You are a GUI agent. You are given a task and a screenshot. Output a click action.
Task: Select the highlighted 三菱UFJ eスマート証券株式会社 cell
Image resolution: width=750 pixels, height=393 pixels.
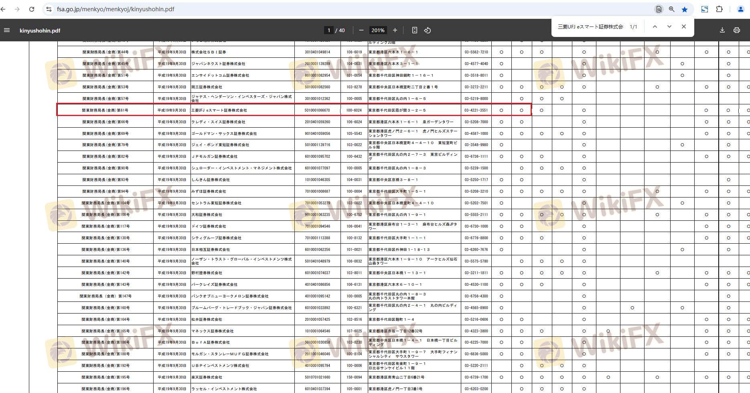tap(219, 110)
